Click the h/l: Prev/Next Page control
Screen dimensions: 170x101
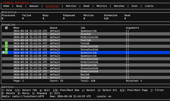(134, 90)
